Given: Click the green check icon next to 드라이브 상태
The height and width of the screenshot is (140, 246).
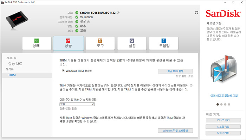Looking at the screenshot, I should coord(77,22).
